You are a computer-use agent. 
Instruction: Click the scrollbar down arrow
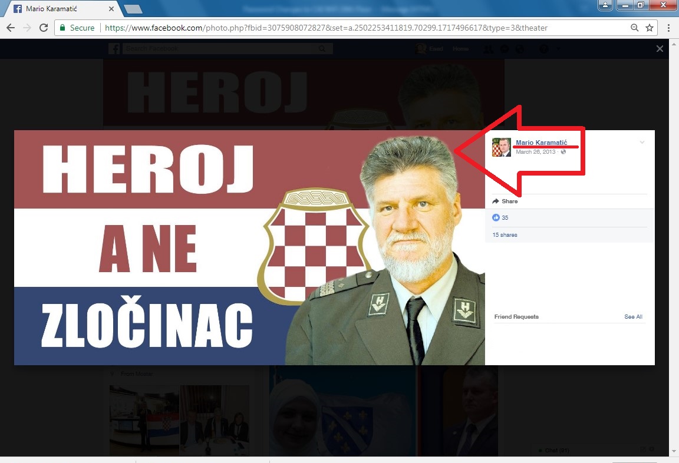[674, 452]
